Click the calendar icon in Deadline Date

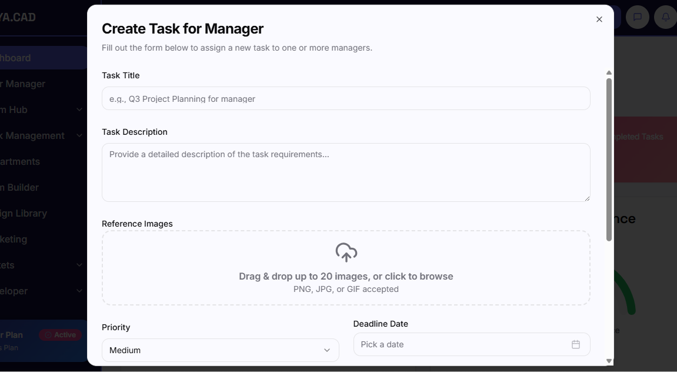(x=576, y=344)
